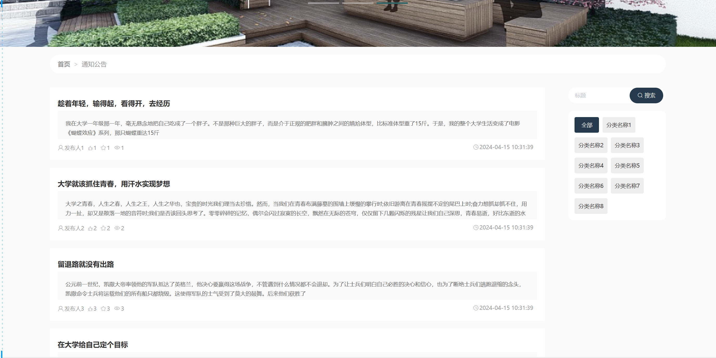Pick the 分类名称8 category

pyautogui.click(x=591, y=206)
